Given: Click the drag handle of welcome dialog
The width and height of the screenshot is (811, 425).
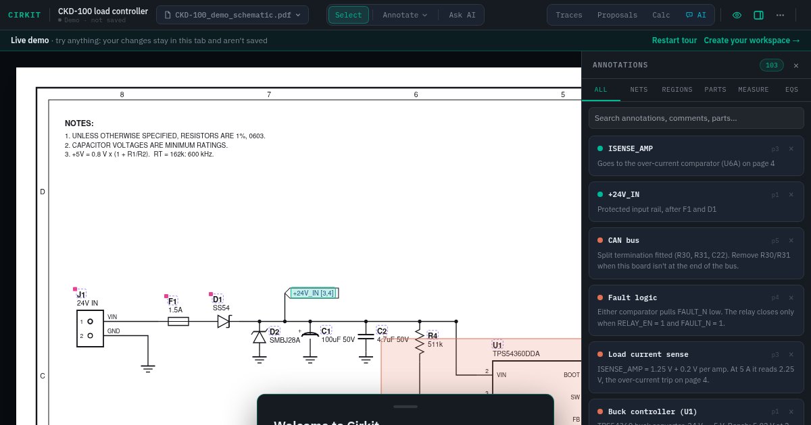Looking at the screenshot, I should point(405,406).
